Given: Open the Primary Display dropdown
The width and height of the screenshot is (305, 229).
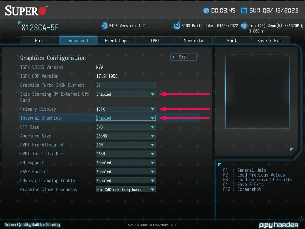Looking at the screenshot, I should pos(126,109).
